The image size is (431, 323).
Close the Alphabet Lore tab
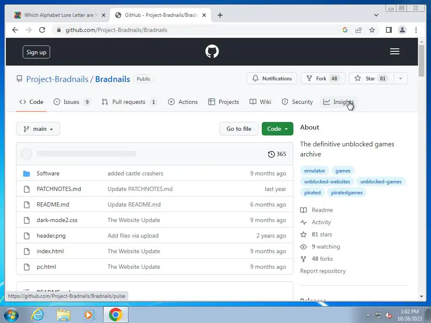(104, 15)
